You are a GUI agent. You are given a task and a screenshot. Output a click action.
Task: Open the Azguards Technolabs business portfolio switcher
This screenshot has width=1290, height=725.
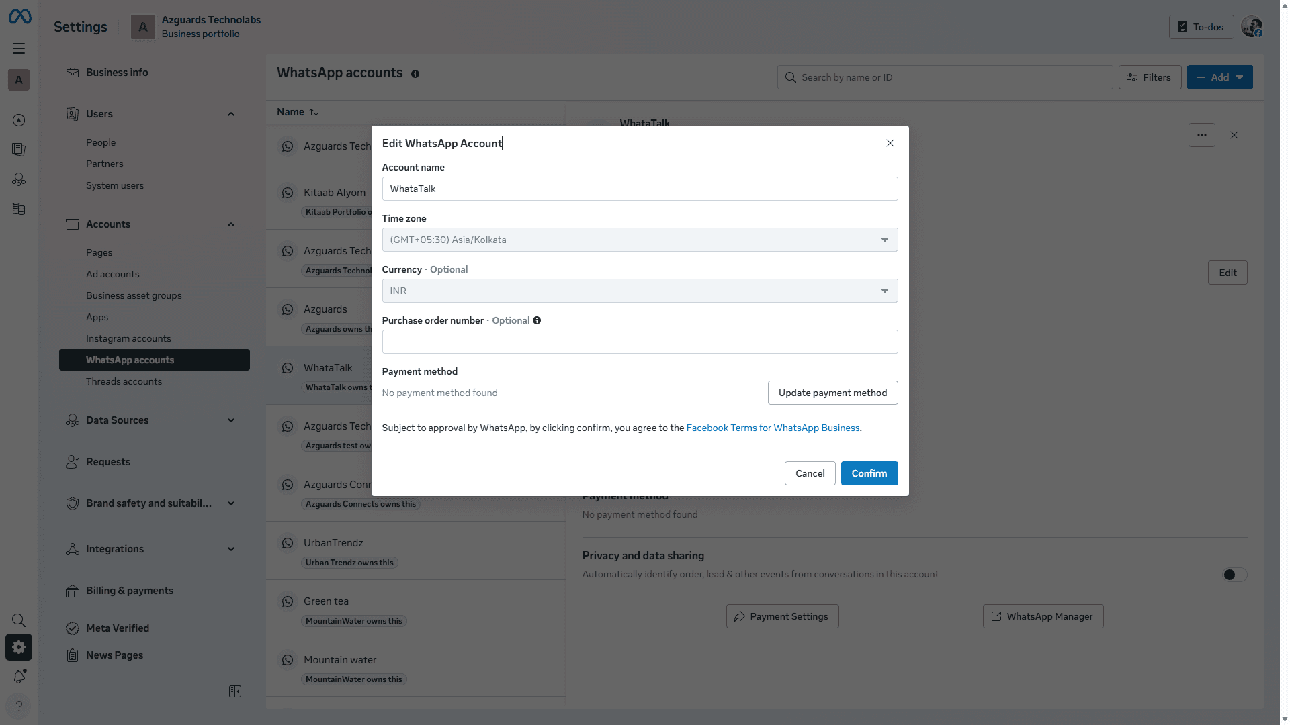coord(196,27)
